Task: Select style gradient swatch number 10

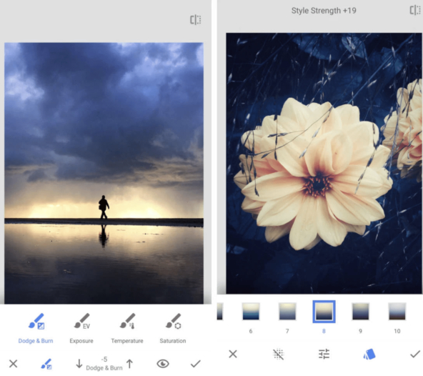Action: (x=397, y=312)
